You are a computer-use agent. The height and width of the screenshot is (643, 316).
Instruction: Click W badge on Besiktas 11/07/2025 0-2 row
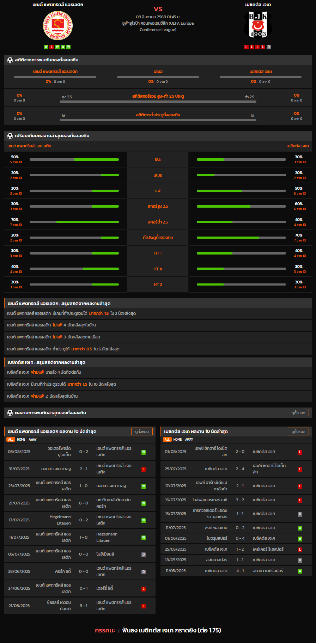click(300, 528)
